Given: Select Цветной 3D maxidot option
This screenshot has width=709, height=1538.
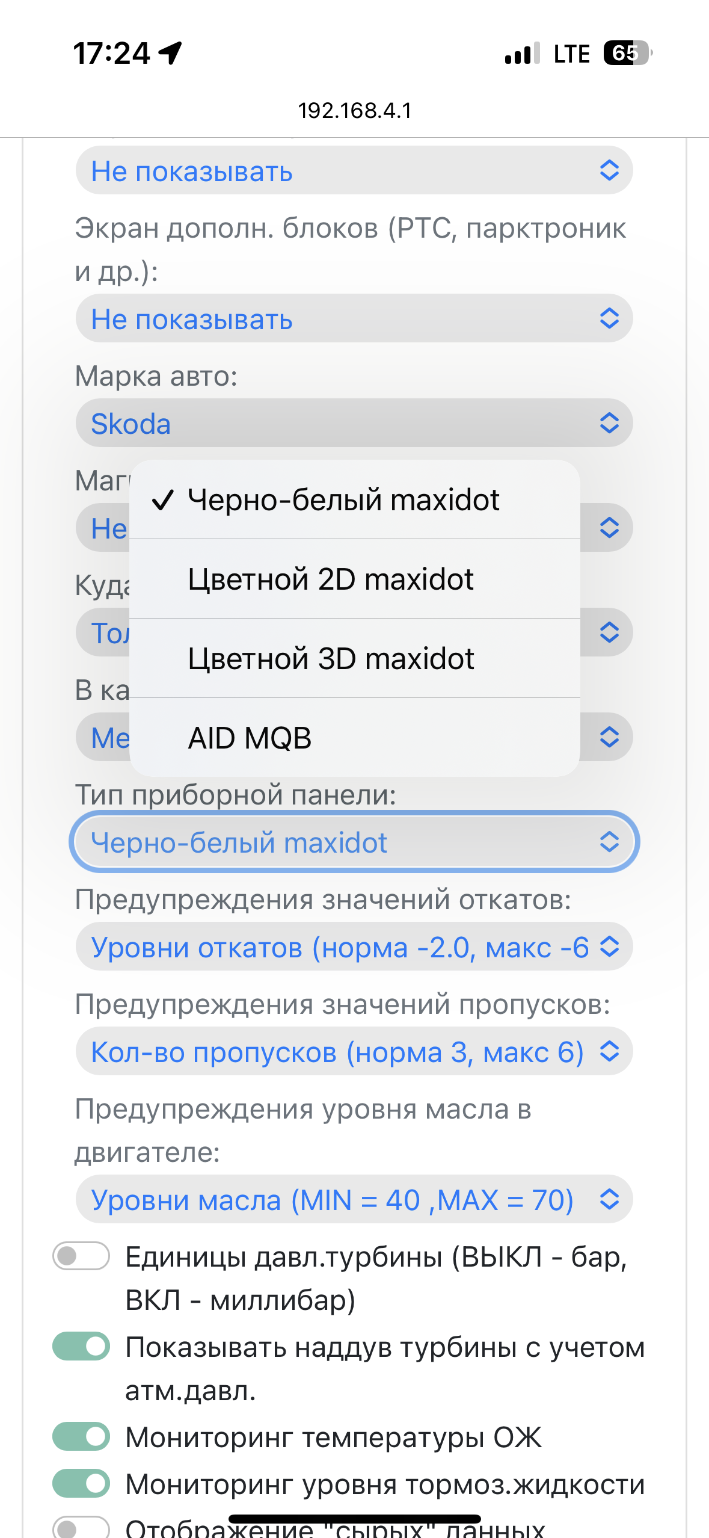Looking at the screenshot, I should 354,658.
